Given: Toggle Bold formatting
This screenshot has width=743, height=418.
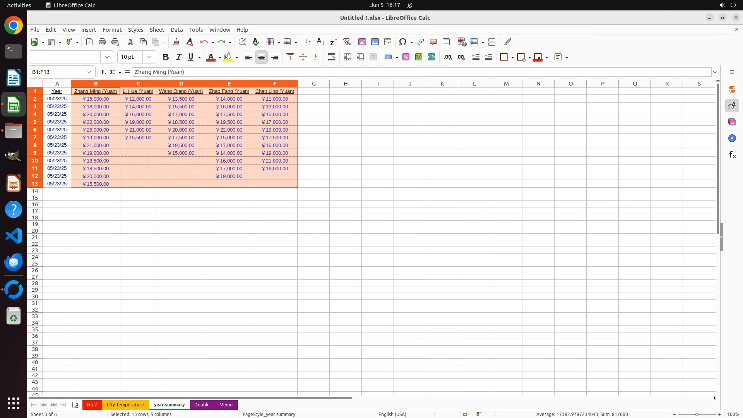Looking at the screenshot, I should (166, 57).
